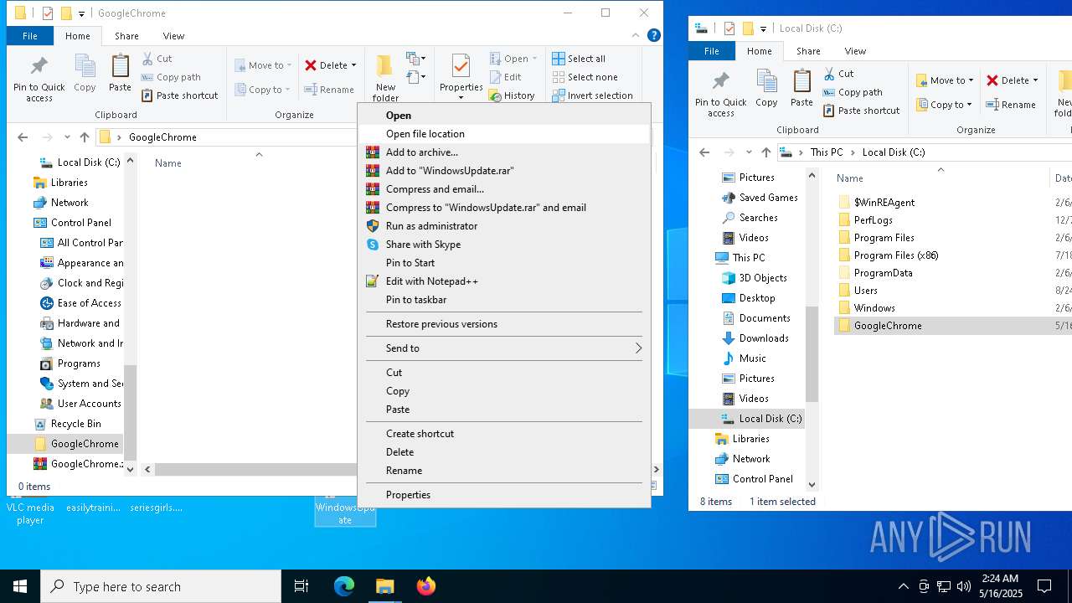Click Paste icon in GoogleChrome window ribbon
The width and height of the screenshot is (1072, 603).
click(x=120, y=74)
